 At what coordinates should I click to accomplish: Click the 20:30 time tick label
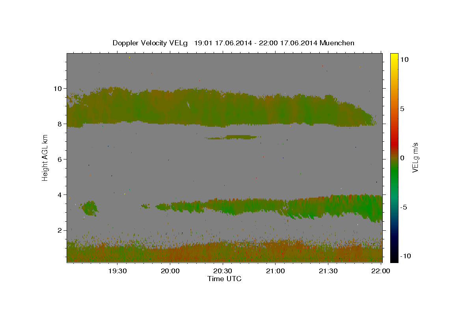point(223,271)
